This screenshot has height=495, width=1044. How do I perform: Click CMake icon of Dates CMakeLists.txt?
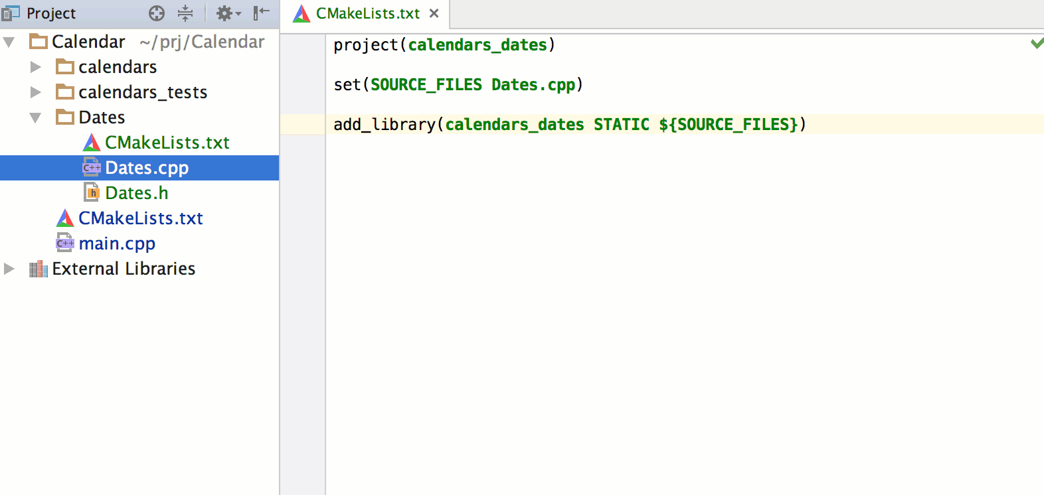pos(92,142)
